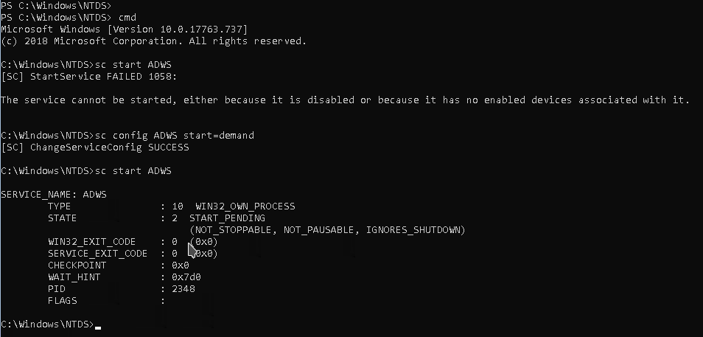Click the "NOT_STOPPABLE, NOT_PAUSABLE, IGNORES_SHUTDOWN" line

coord(327,229)
